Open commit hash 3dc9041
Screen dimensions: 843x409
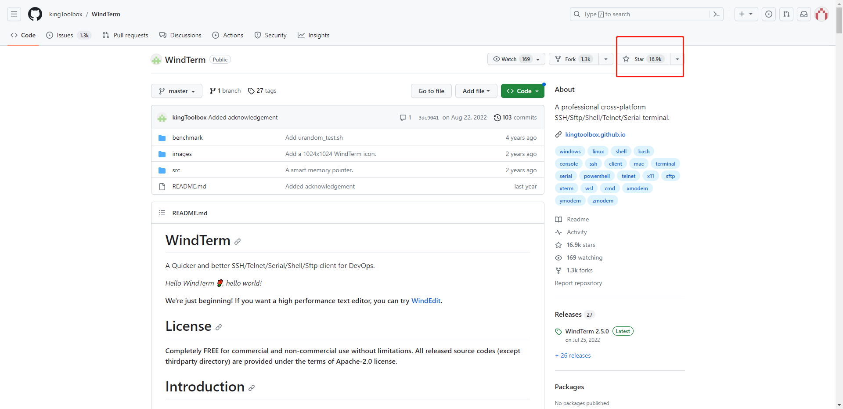tap(429, 118)
